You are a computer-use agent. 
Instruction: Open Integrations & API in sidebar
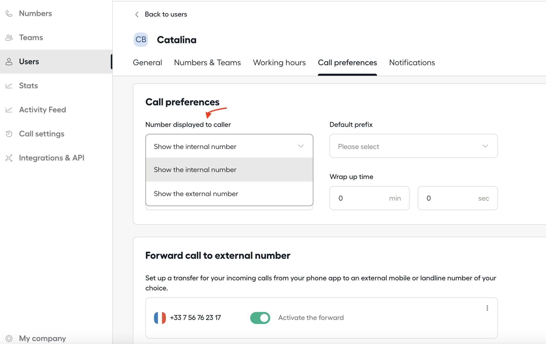56,158
